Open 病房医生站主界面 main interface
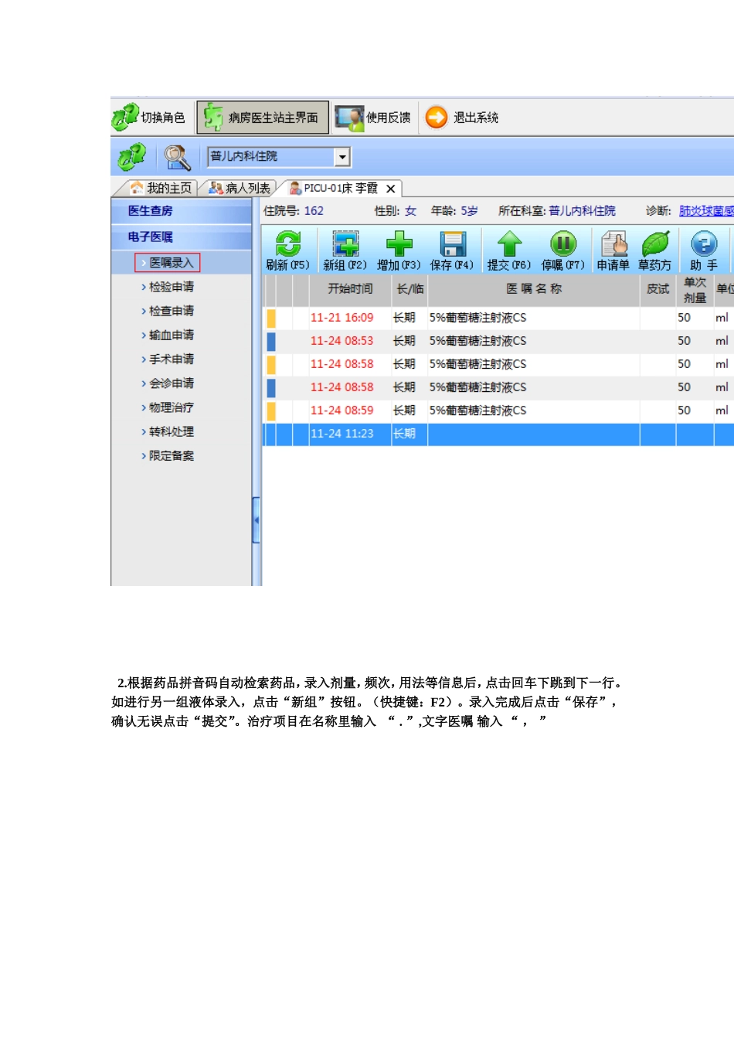This screenshot has height=1039, width=734. (263, 118)
